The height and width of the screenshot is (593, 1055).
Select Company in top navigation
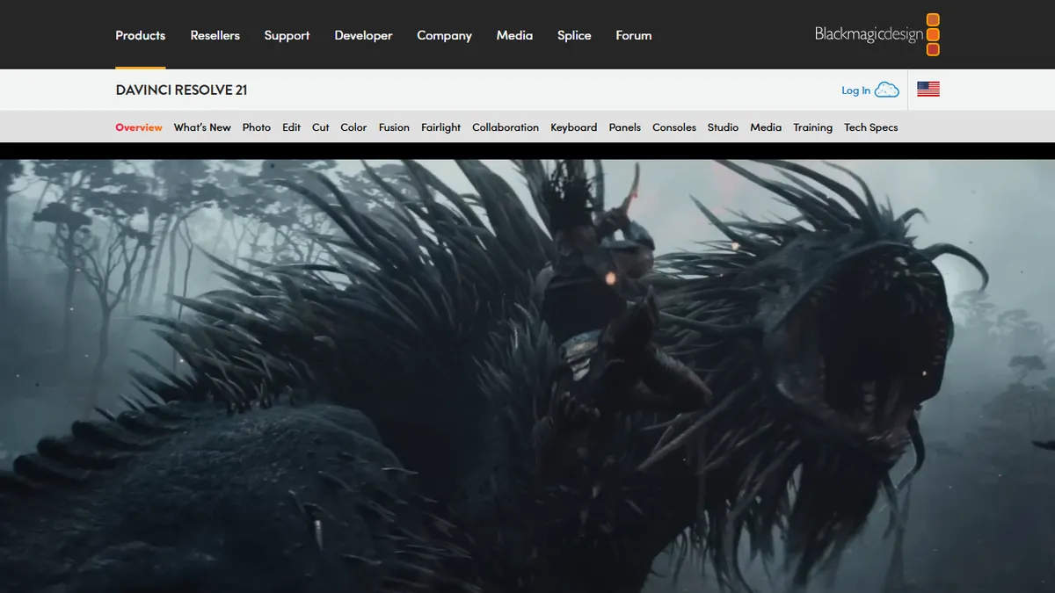point(444,35)
